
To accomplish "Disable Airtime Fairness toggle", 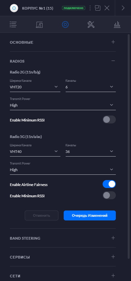I will [x=109, y=184].
